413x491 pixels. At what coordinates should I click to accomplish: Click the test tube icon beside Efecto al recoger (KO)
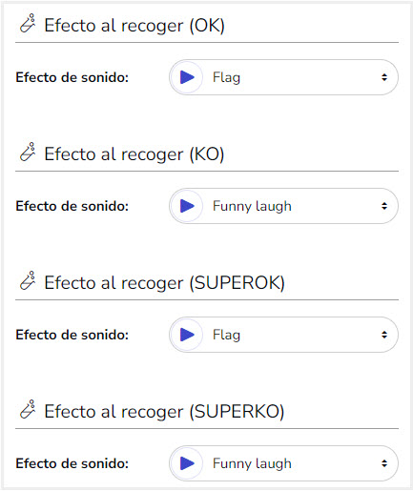click(x=28, y=152)
